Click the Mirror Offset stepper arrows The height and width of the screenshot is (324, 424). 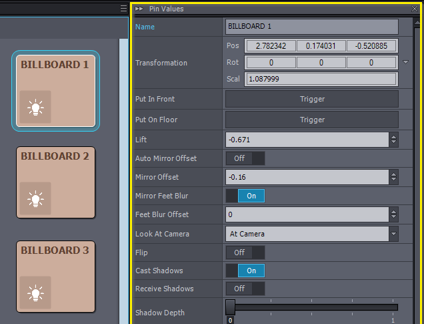[394, 177]
